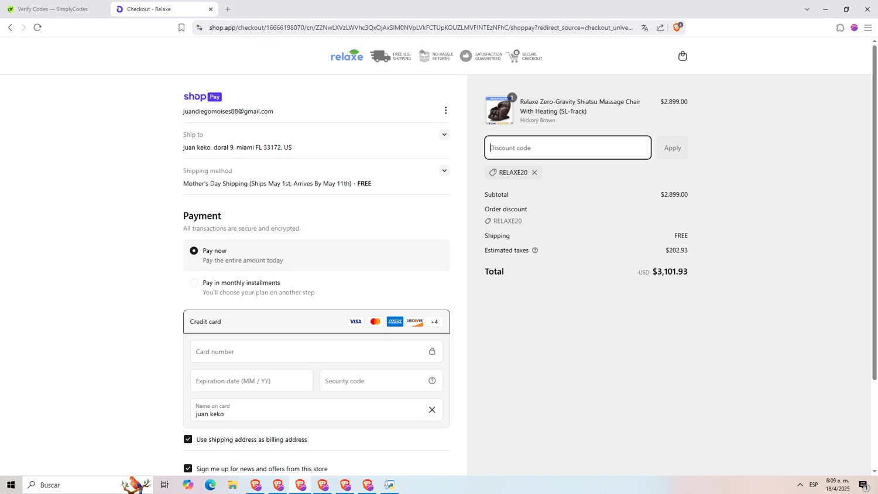The height and width of the screenshot is (494, 878).
Task: Click the juandiegomoises88@gmail.com email text
Action: pyautogui.click(x=228, y=111)
